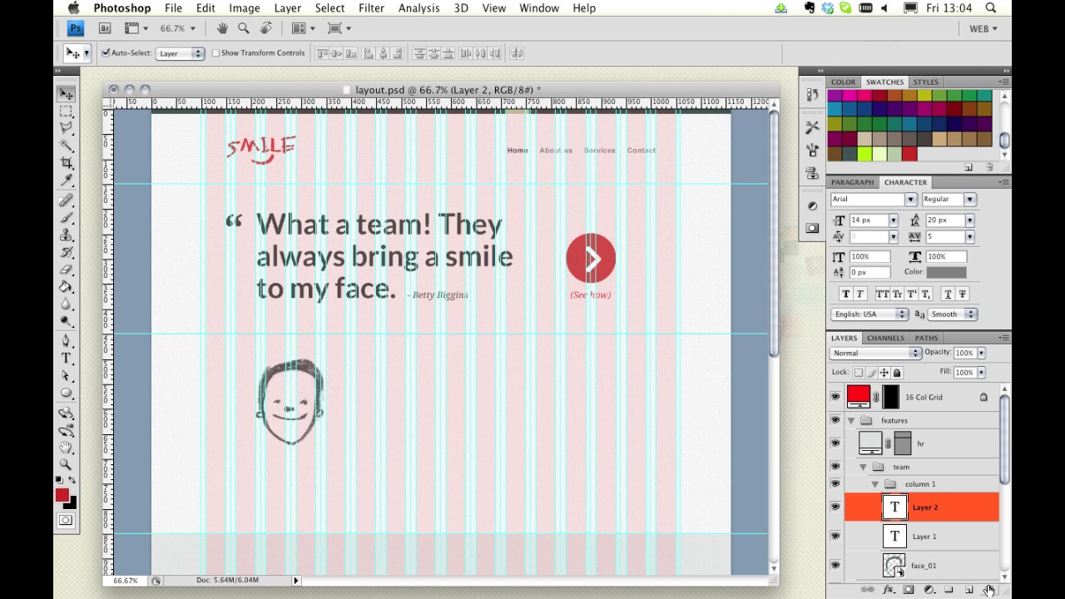Image resolution: width=1065 pixels, height=599 pixels.
Task: Open the Arial font family dropdown
Action: 910,200
